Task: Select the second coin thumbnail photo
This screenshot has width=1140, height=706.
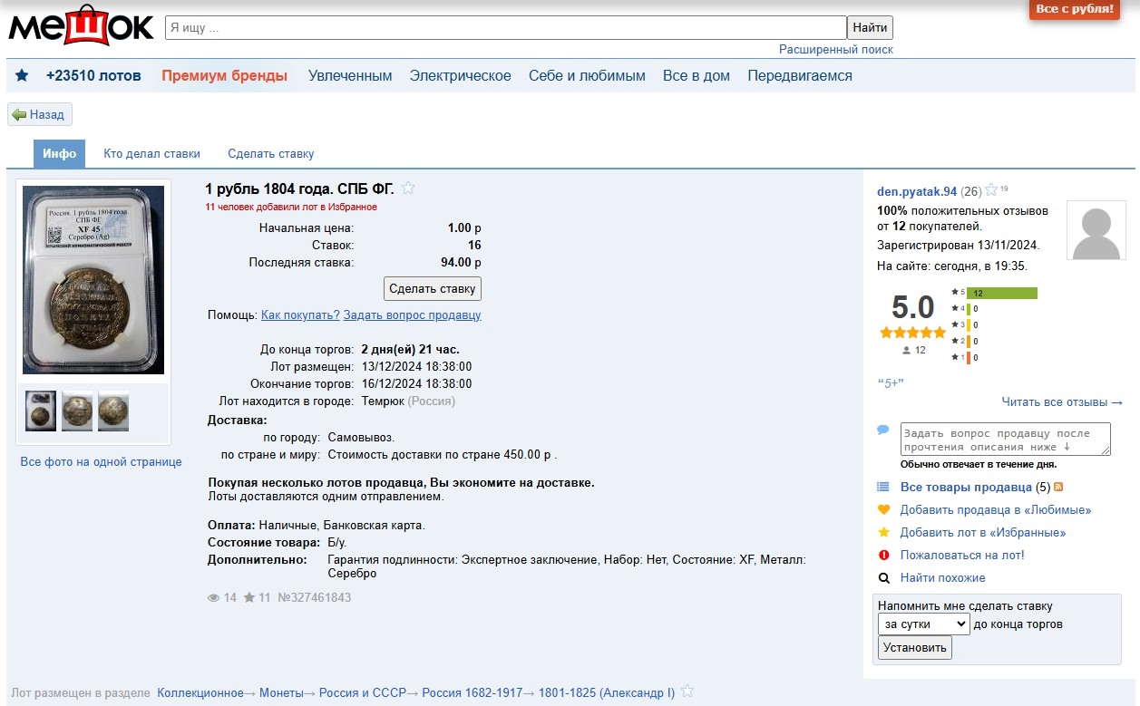Action: 77,411
